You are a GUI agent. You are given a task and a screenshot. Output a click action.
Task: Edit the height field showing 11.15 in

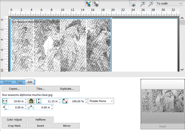click(50, 101)
